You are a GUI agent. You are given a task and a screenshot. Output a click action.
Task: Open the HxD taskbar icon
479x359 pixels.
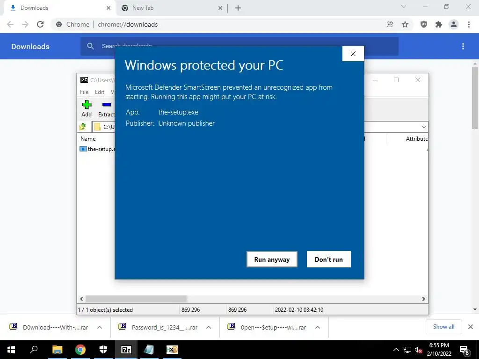tap(172, 350)
